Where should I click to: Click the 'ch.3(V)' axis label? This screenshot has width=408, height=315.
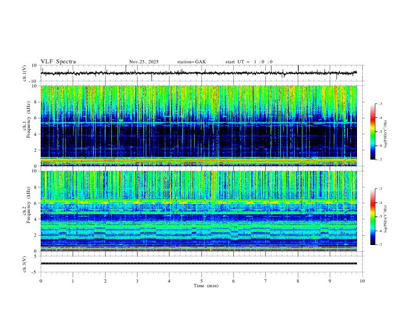click(x=25, y=264)
